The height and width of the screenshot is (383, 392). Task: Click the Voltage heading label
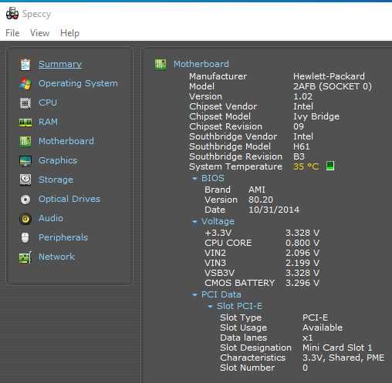[x=218, y=221]
